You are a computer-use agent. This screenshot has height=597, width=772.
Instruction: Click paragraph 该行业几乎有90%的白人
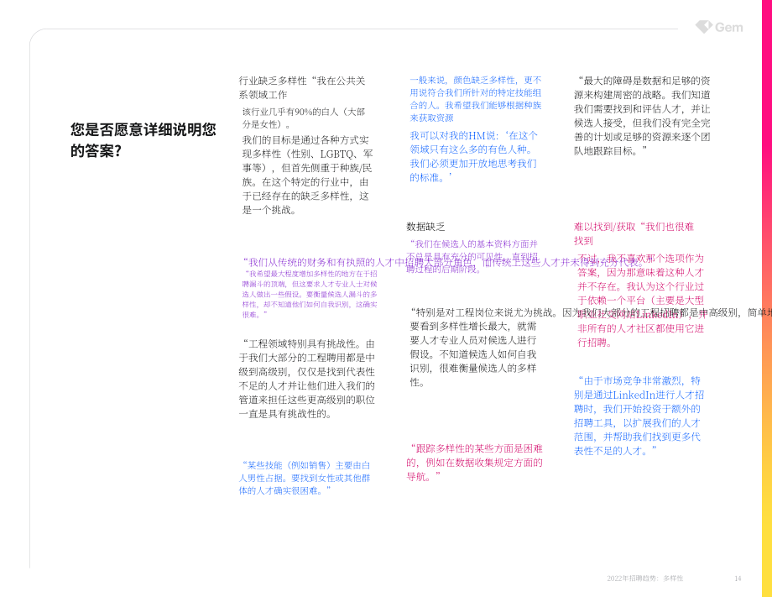pyautogui.click(x=304, y=118)
